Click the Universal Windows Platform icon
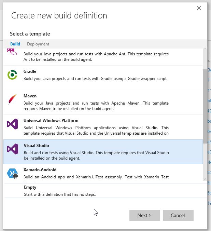211x231 pixels. (x=12, y=124)
